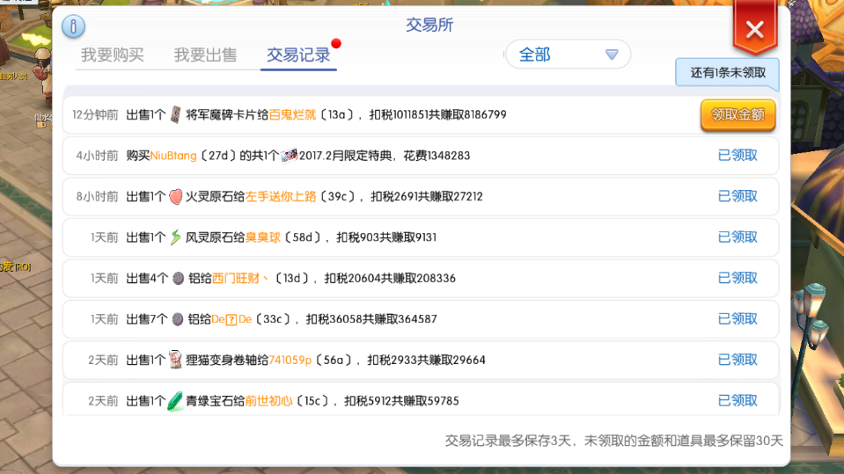Switch to the 我要购买 tab
Screen dimensions: 844x474
click(113, 55)
